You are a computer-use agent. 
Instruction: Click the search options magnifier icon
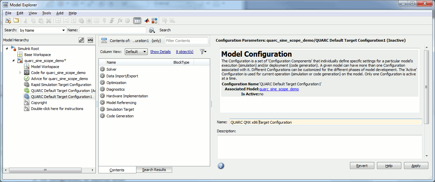coord(152,30)
